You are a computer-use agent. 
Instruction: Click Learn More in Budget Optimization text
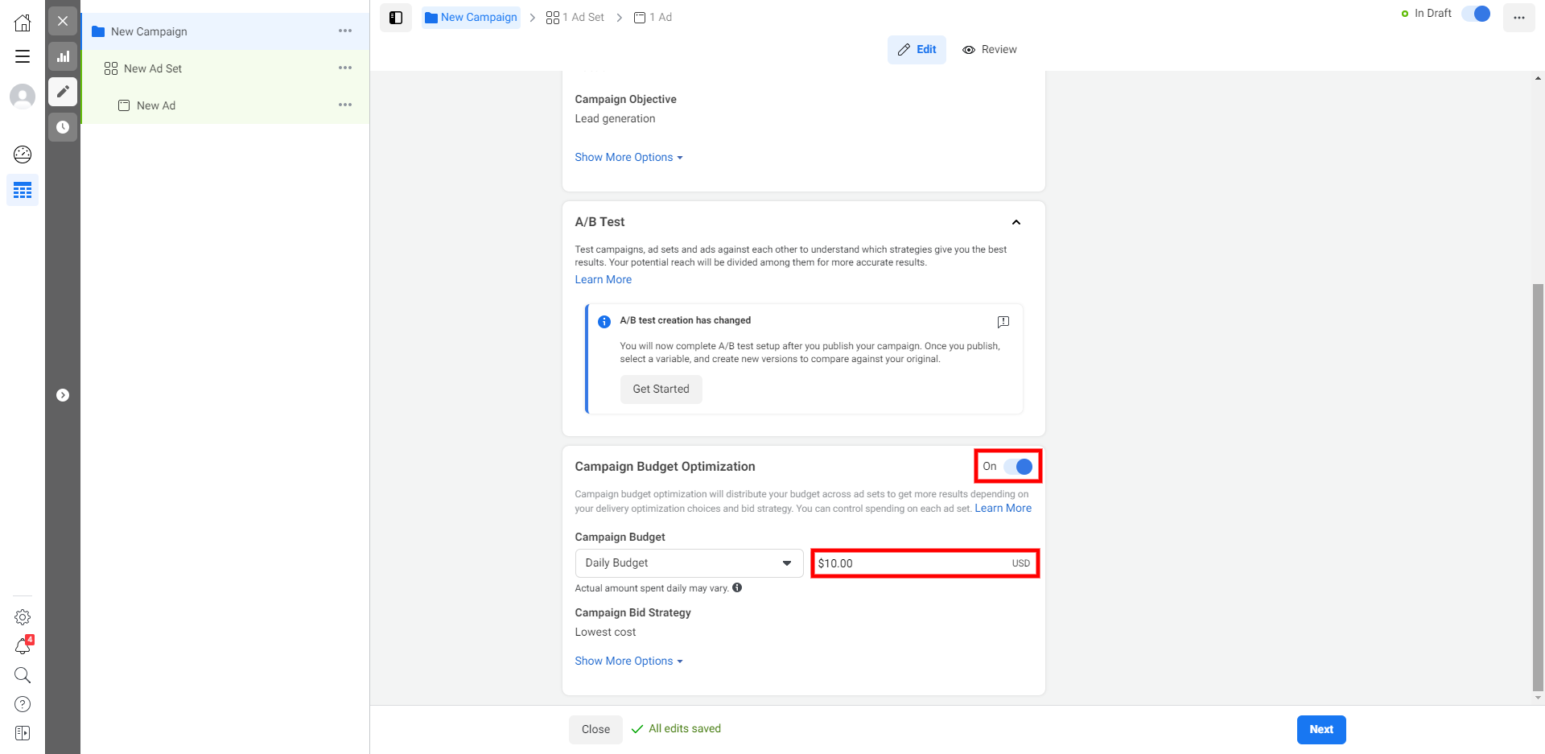tap(1003, 508)
